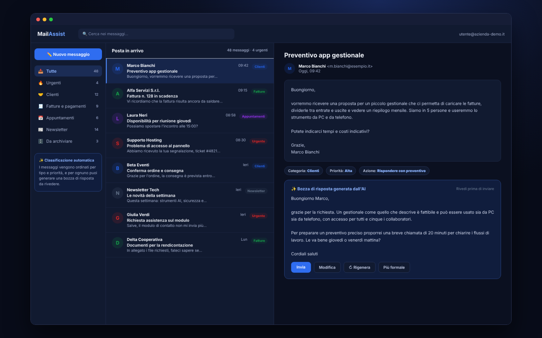This screenshot has width=542, height=338.
Task: Click the fire icon beside Urgenti
Action: coord(41,83)
